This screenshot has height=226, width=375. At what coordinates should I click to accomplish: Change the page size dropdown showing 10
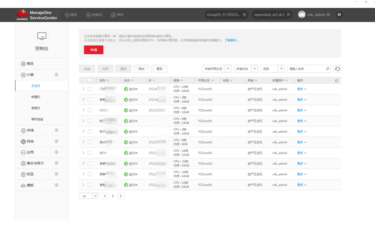(89, 196)
